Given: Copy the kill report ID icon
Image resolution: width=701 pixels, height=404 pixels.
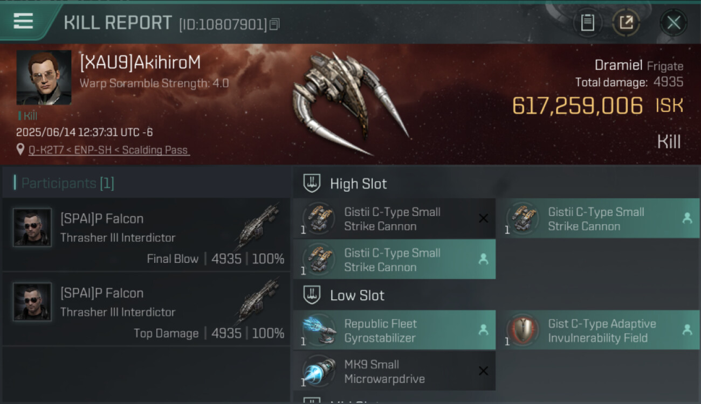Looking at the screenshot, I should [x=274, y=24].
